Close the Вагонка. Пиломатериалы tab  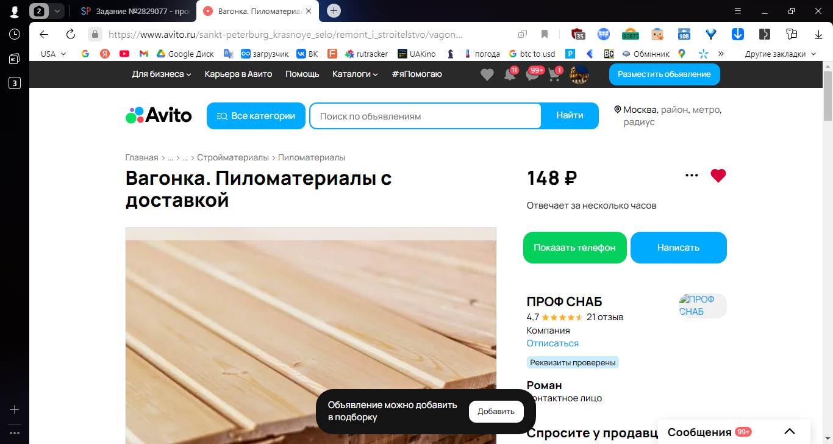click(309, 11)
